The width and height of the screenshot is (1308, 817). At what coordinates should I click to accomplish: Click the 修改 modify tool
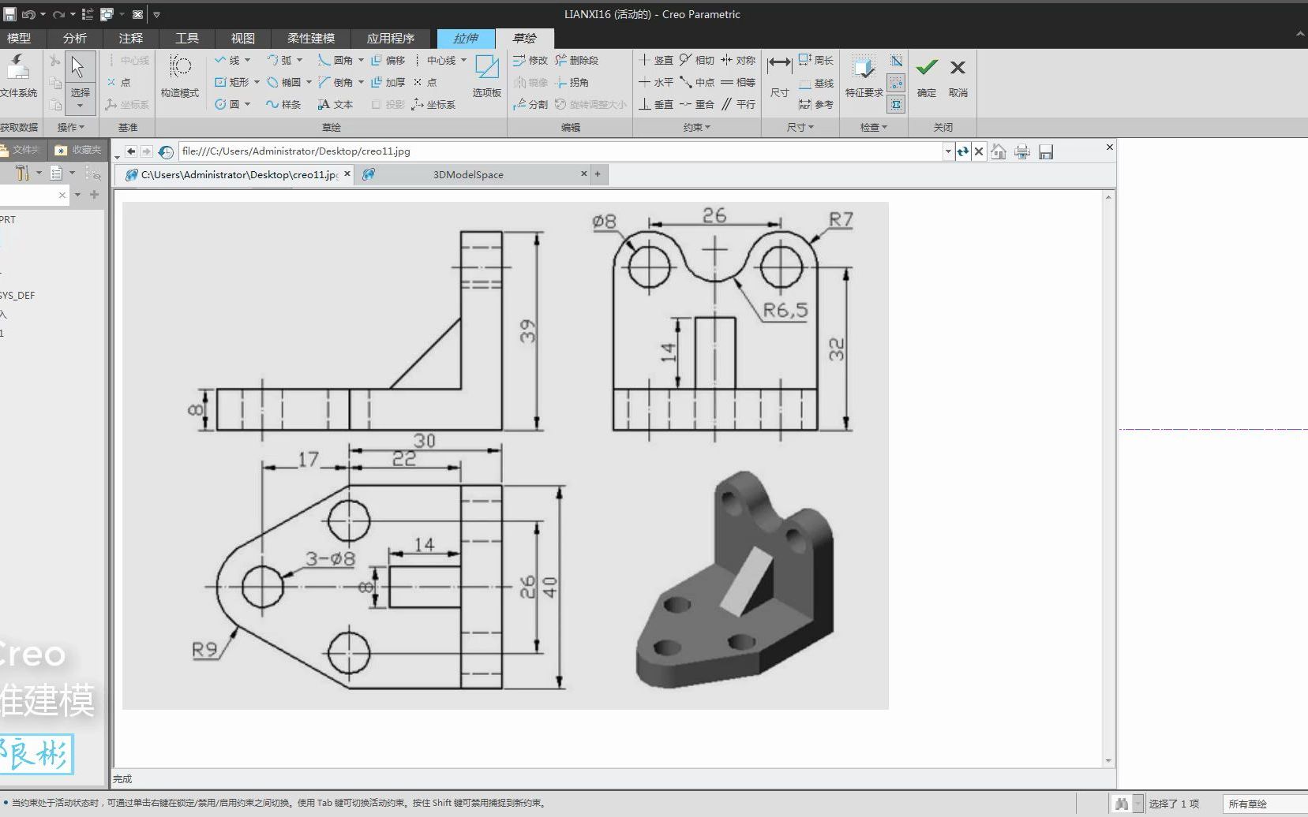tap(530, 60)
